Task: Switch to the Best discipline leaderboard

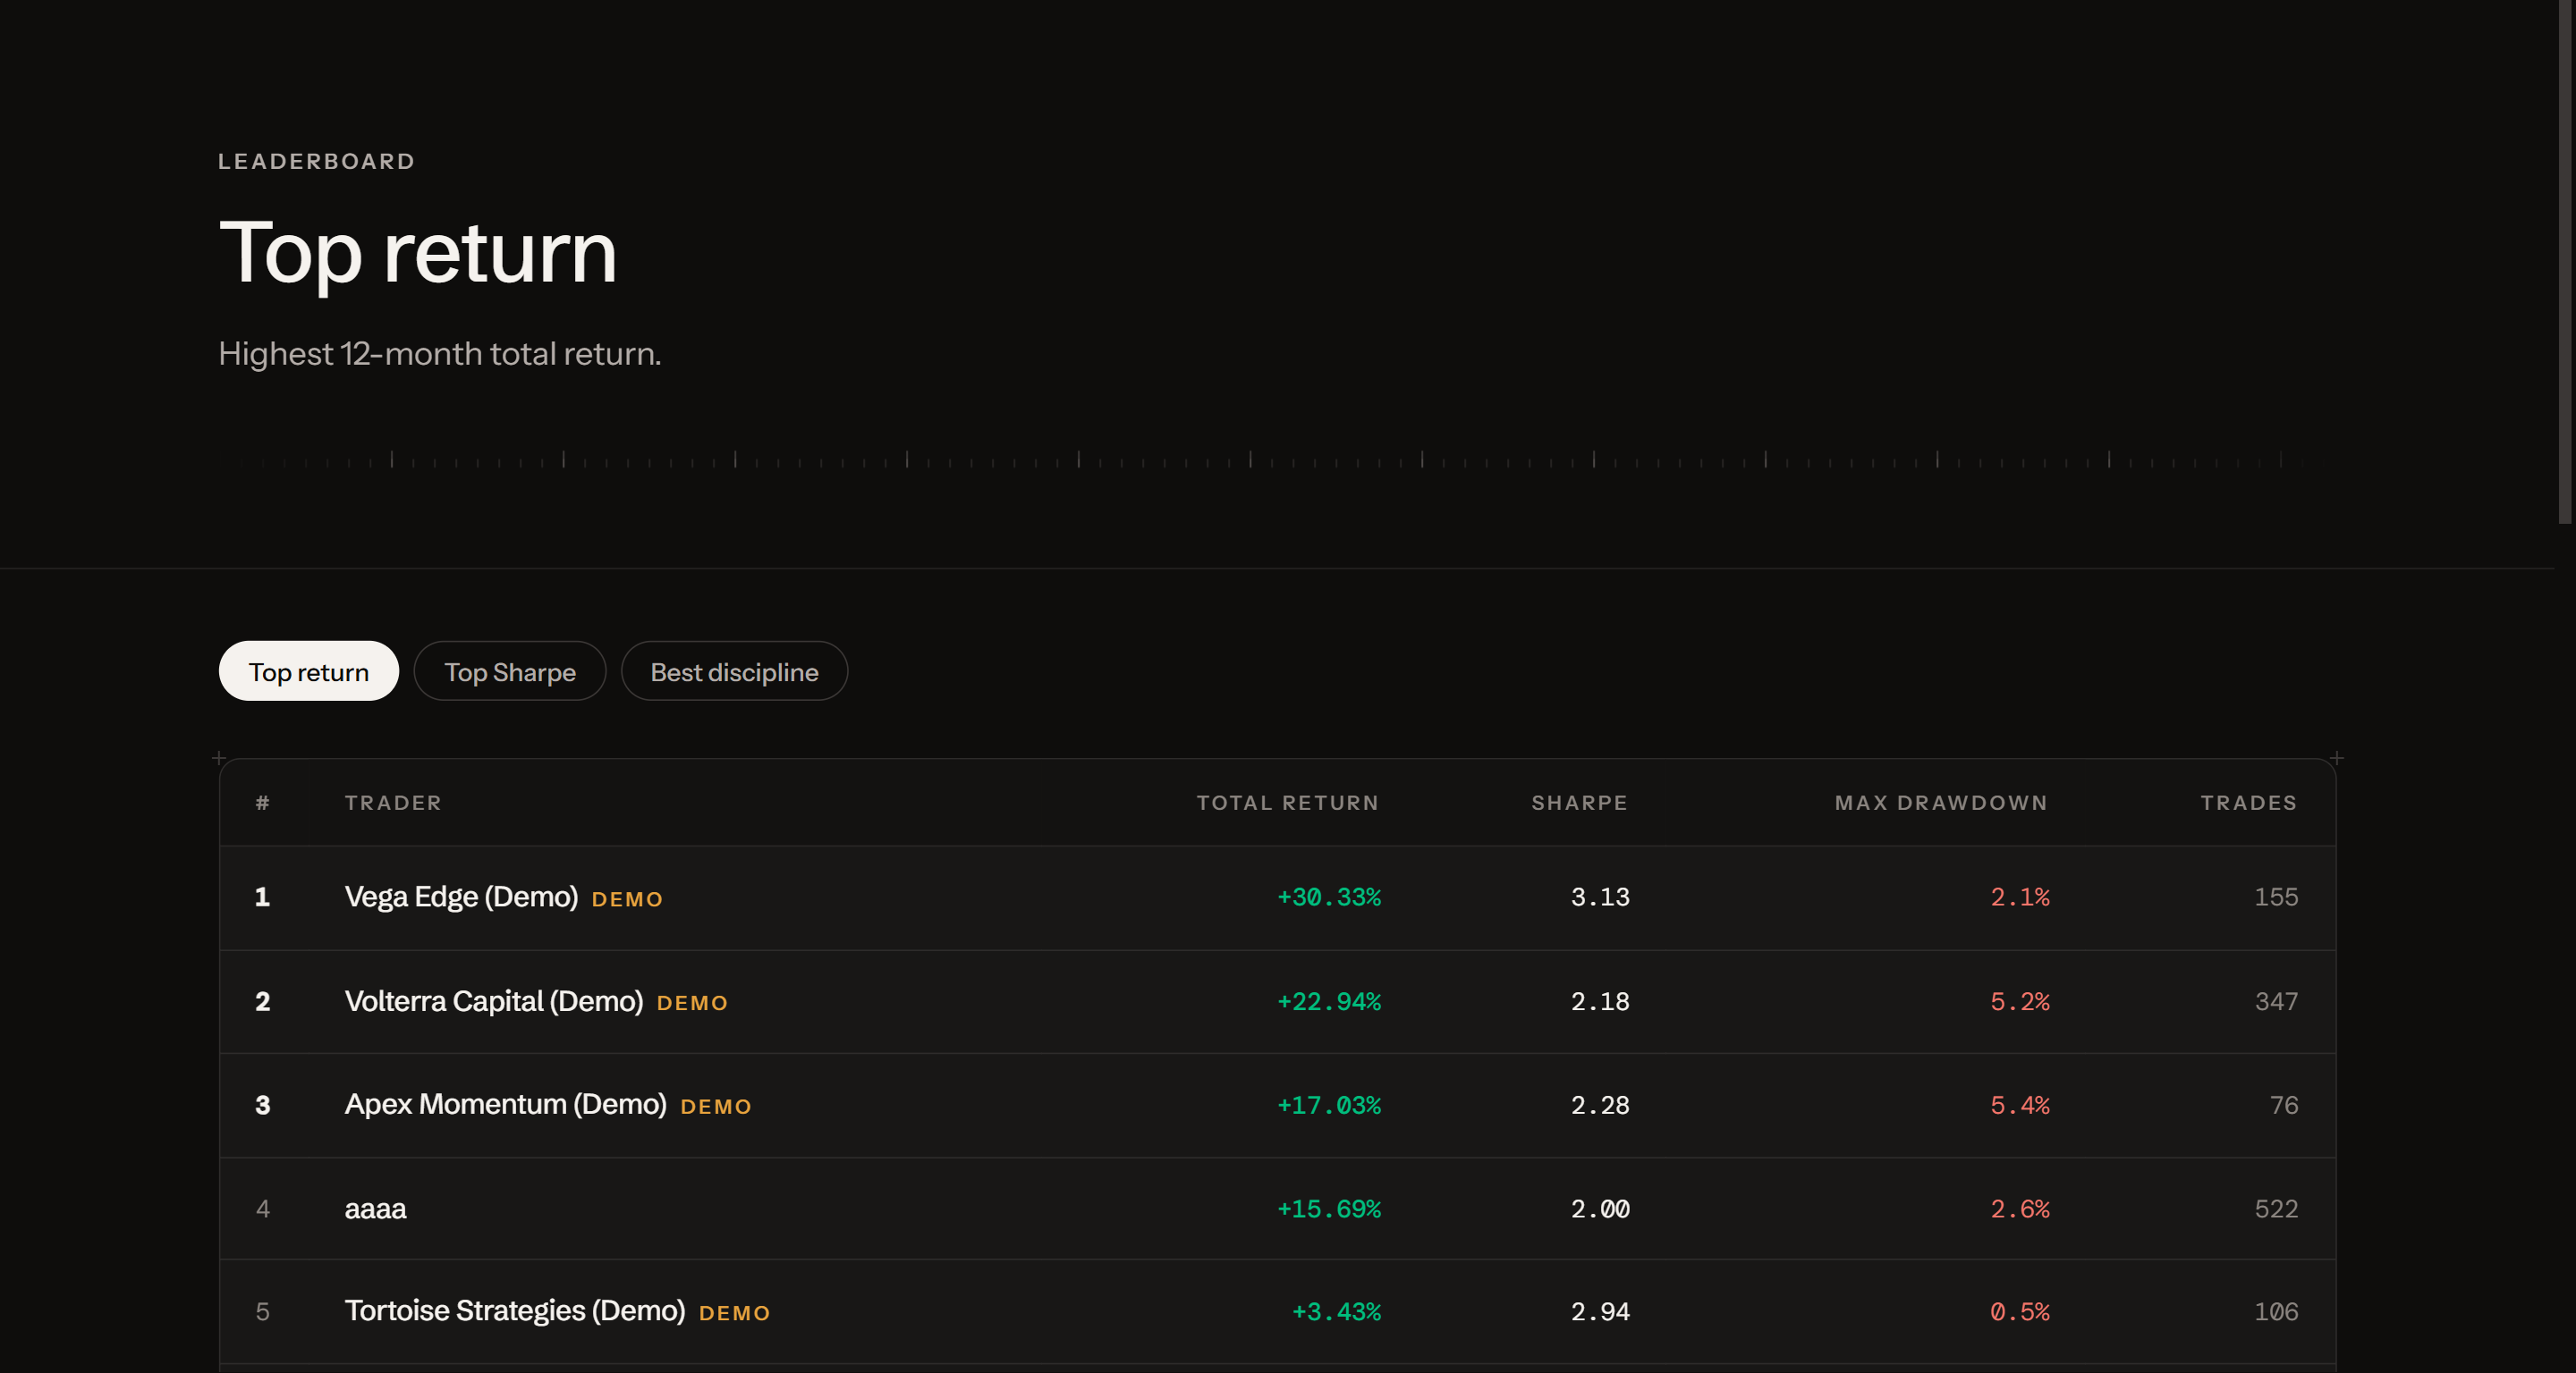Action: coord(734,671)
